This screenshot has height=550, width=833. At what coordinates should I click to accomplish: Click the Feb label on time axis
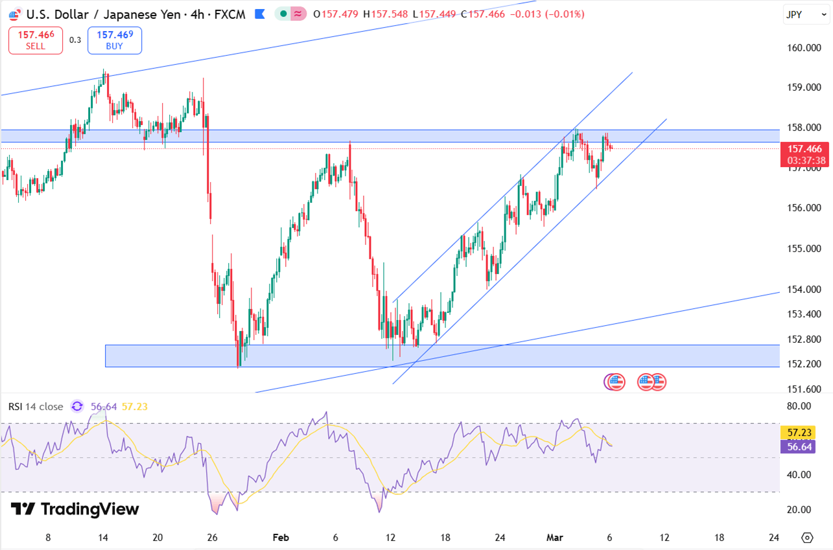point(280,538)
